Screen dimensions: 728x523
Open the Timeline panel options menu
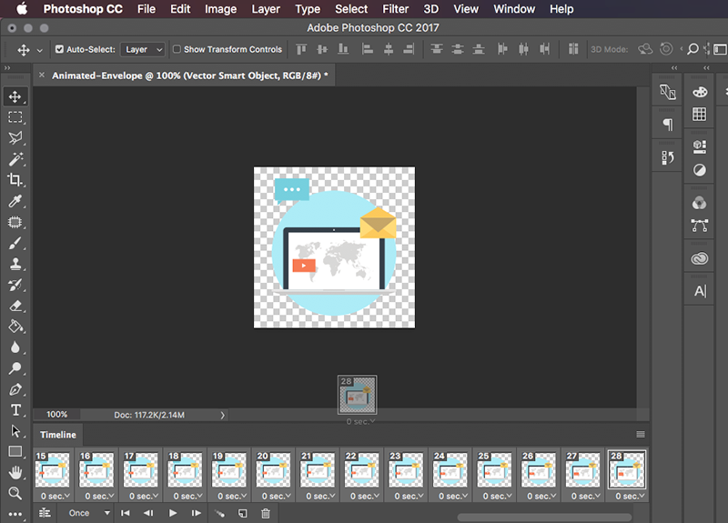click(641, 435)
